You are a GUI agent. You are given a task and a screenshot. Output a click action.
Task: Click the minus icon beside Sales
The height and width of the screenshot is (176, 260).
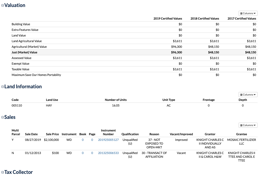(x=3, y=117)
